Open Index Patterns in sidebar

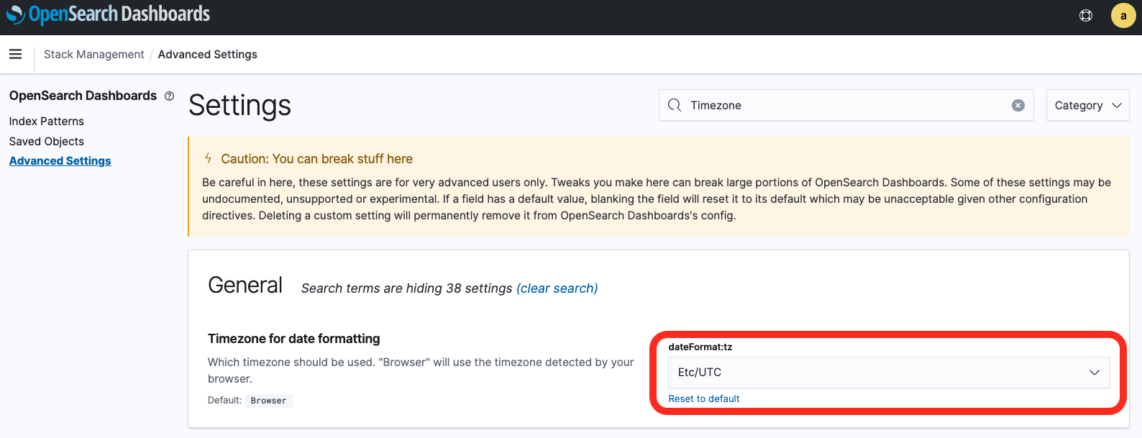point(47,122)
